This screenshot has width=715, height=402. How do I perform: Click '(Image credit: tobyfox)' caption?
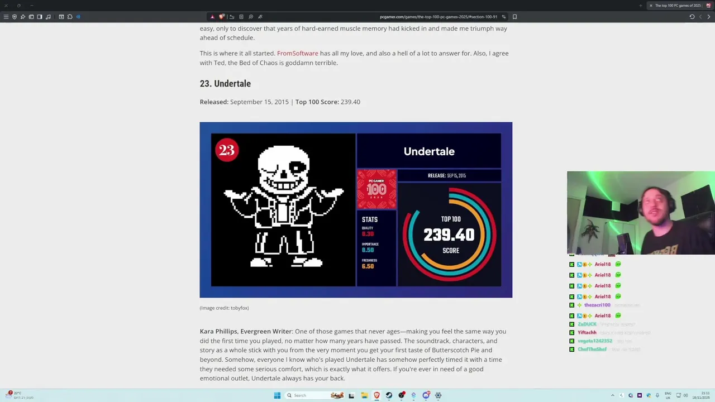224,308
